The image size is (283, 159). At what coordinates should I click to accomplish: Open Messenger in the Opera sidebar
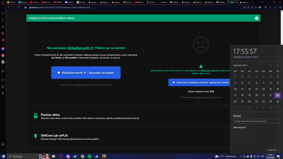(3, 49)
